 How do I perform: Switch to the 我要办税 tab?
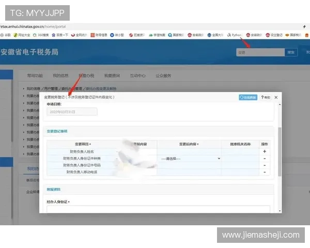coord(86,75)
